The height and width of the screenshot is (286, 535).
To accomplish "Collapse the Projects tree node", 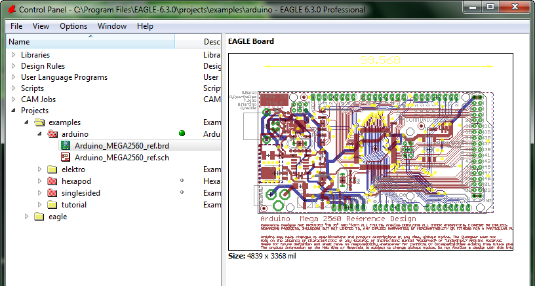I will point(14,111).
